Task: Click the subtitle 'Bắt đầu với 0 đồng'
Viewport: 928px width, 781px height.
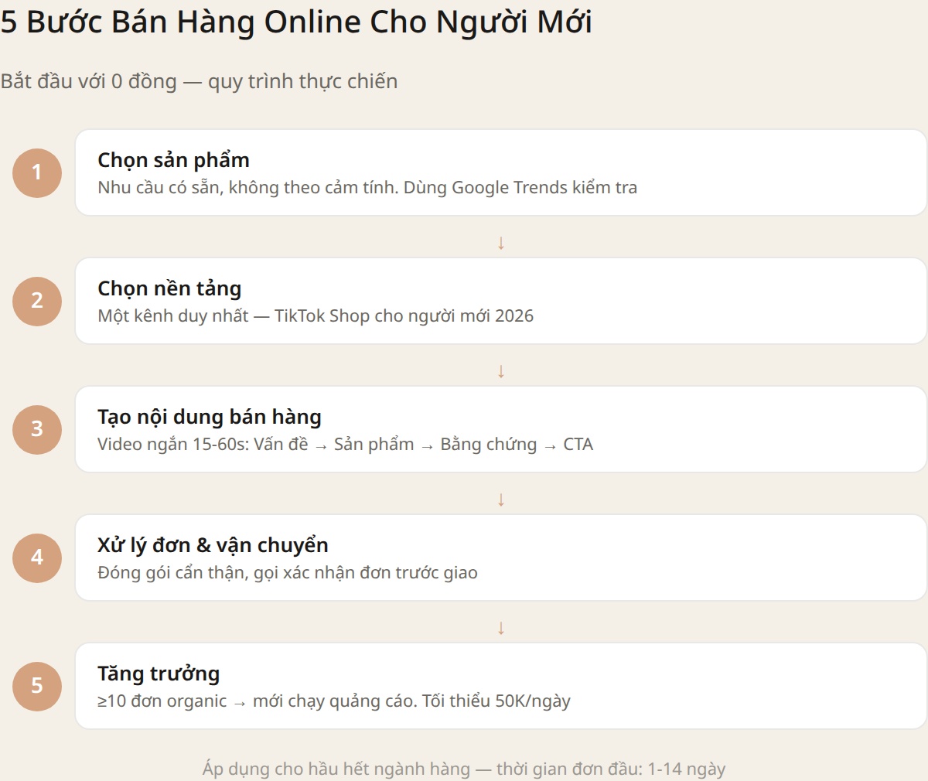Action: point(199,81)
